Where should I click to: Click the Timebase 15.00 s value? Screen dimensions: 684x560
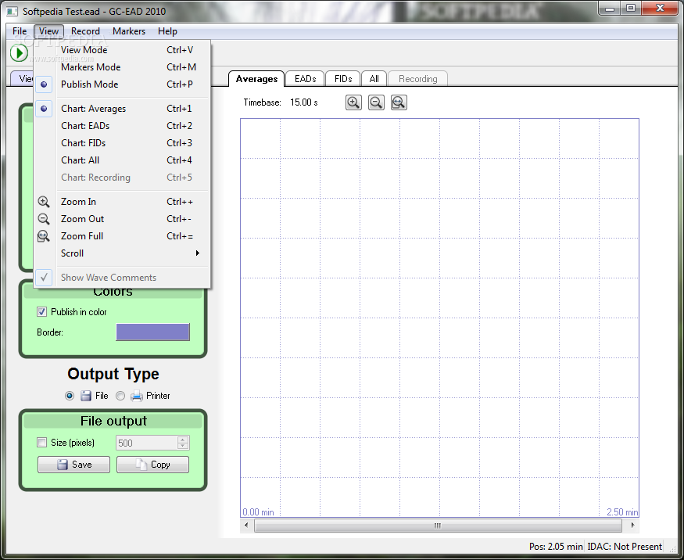(303, 102)
